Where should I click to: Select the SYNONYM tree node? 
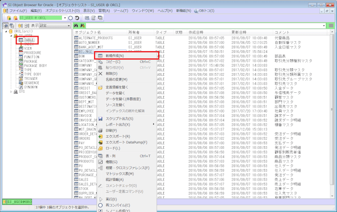(31, 87)
